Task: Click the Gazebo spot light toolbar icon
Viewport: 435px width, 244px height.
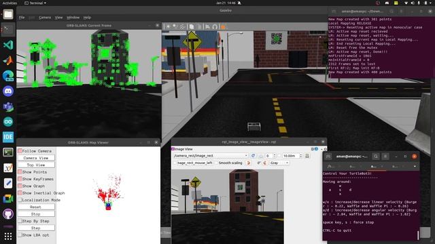Action: [x=175, y=26]
